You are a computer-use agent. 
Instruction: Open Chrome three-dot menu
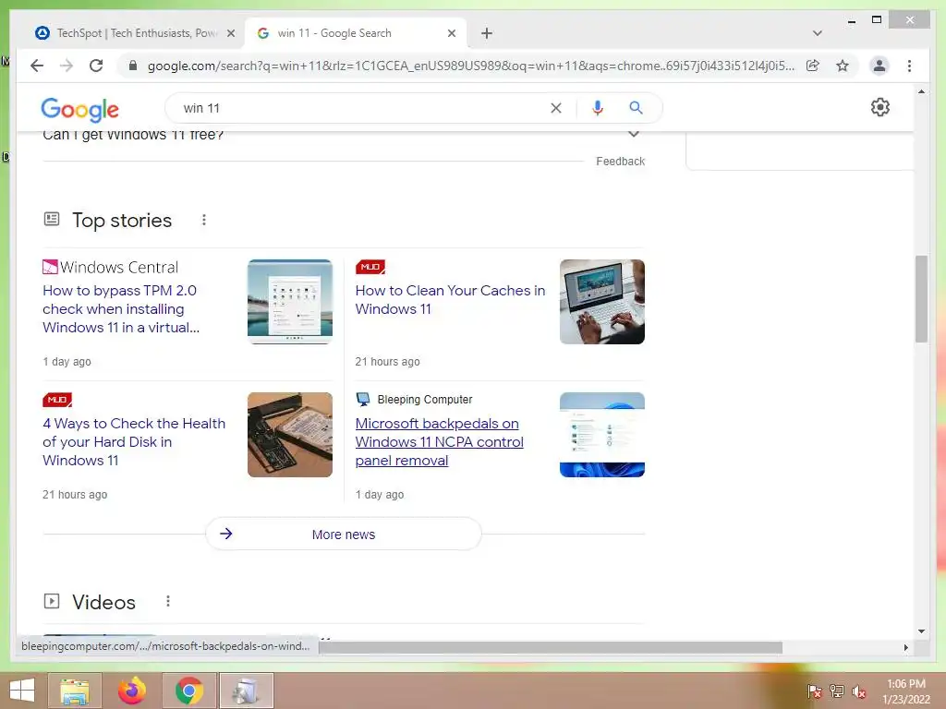click(x=909, y=66)
